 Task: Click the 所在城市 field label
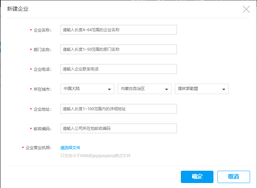[x=42, y=89]
